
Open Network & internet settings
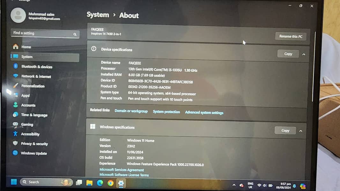(x=36, y=76)
